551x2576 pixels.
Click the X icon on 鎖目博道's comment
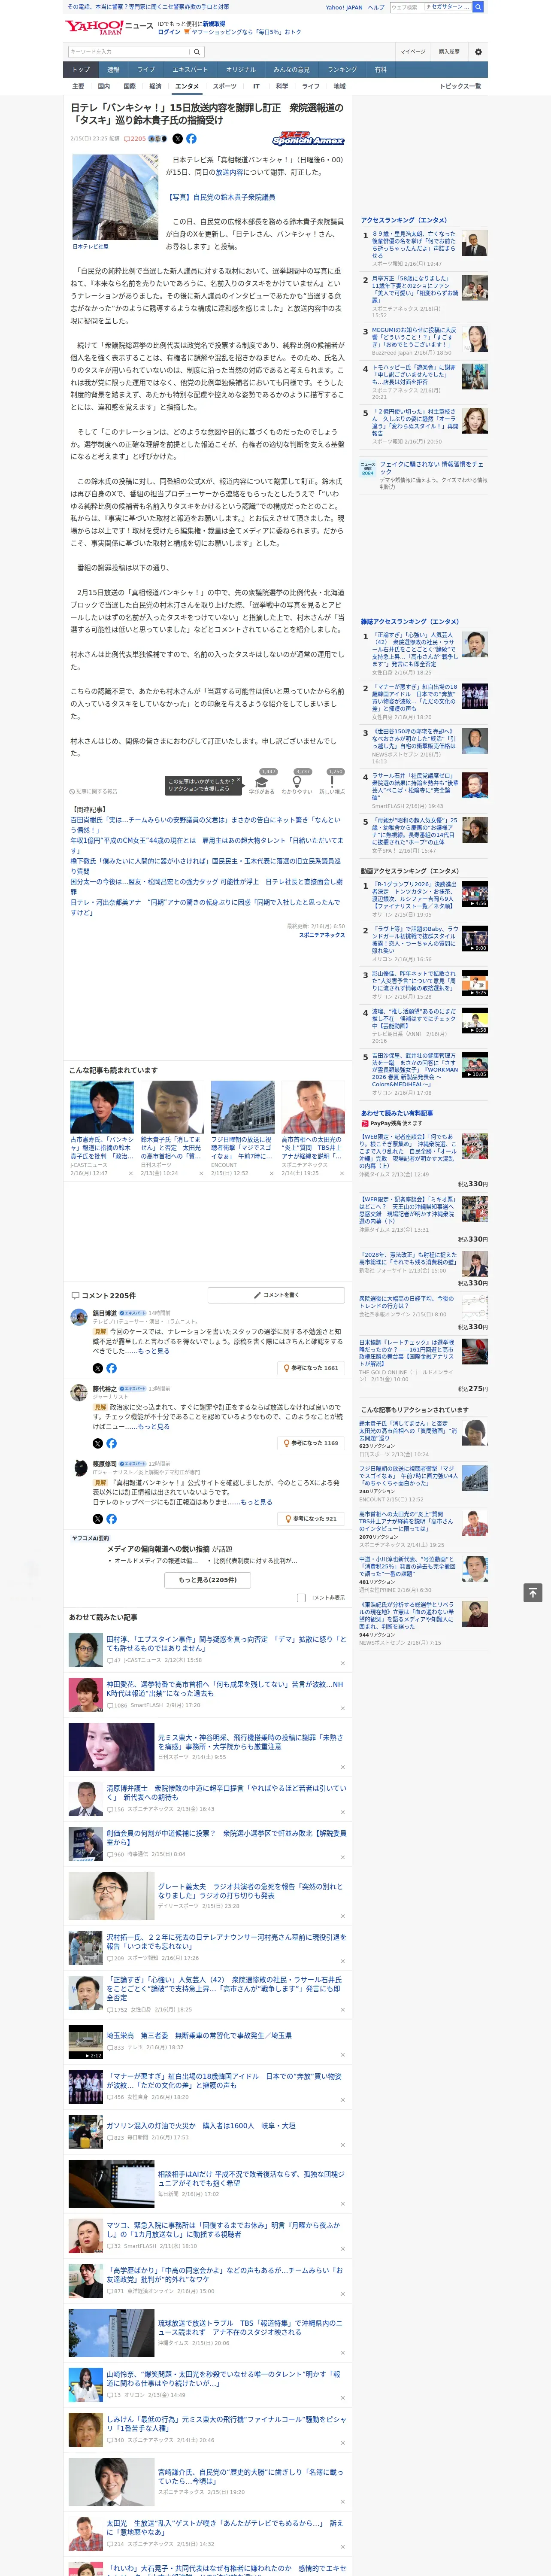point(98,1367)
